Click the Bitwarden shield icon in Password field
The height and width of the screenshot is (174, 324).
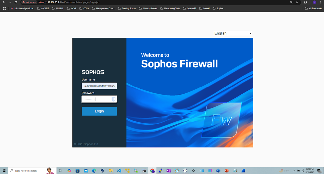[113, 99]
